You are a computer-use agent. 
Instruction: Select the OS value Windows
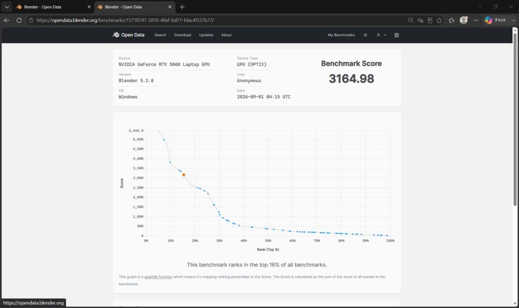pos(128,97)
